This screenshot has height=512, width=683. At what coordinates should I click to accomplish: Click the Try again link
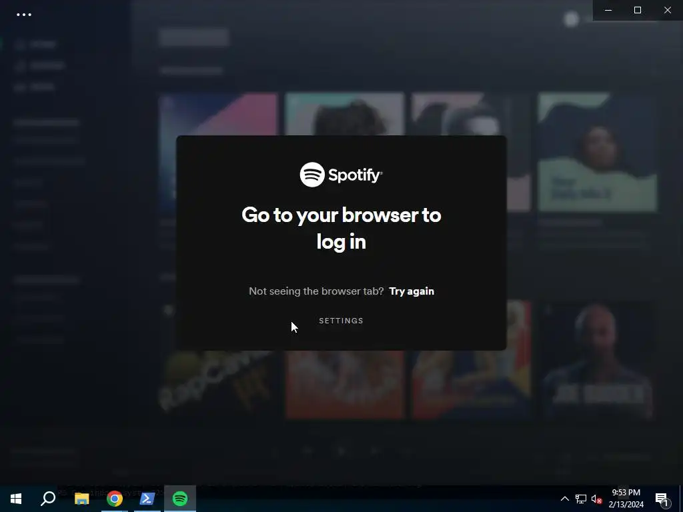(x=411, y=291)
